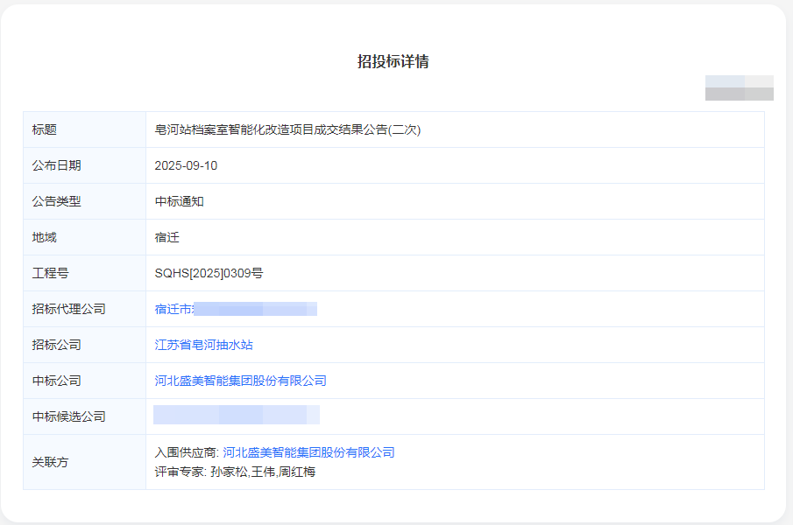This screenshot has height=525, width=793.
Task: Click the 招投标详情 page heading
Action: click(x=396, y=61)
